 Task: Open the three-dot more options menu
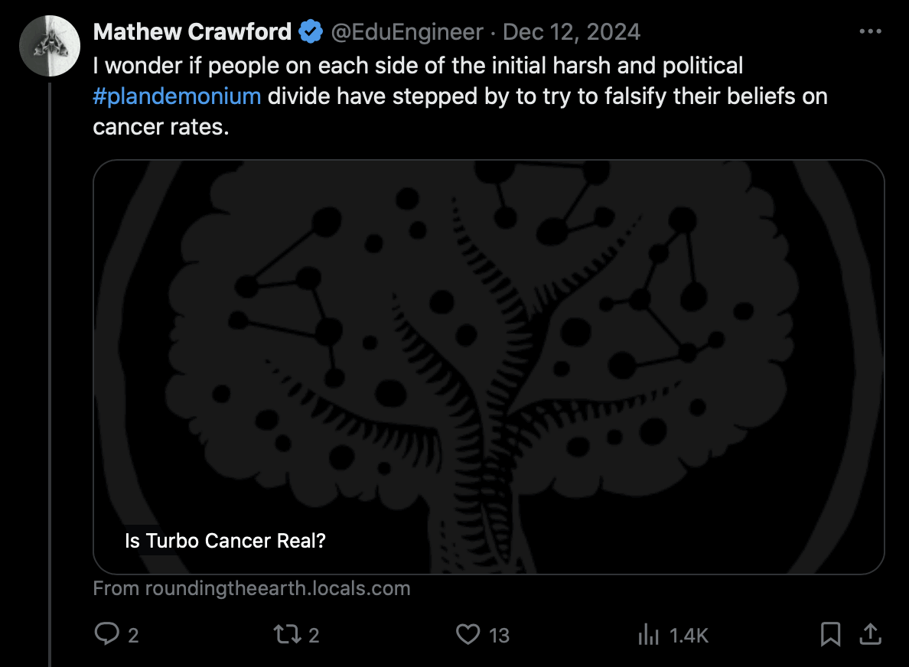pos(871,32)
